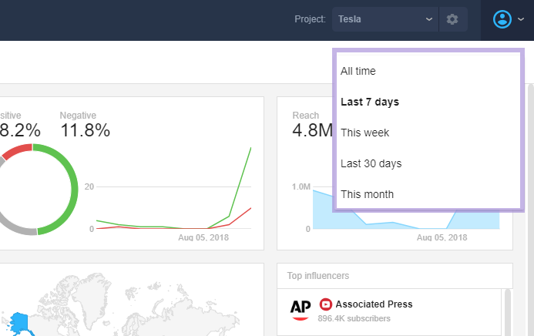The image size is (534, 336).
Task: Open the Associated Press influencer link
Action: [374, 304]
